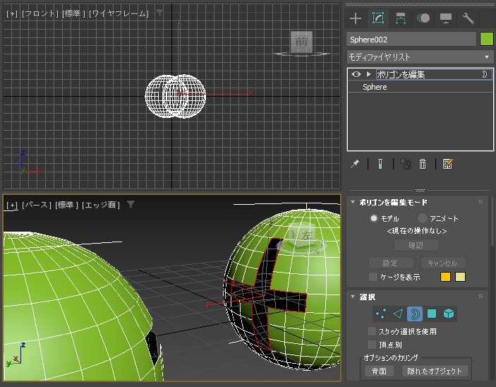The height and width of the screenshot is (387, 496).
Task: Enable the ケージを表示 checkbox
Action: click(373, 277)
